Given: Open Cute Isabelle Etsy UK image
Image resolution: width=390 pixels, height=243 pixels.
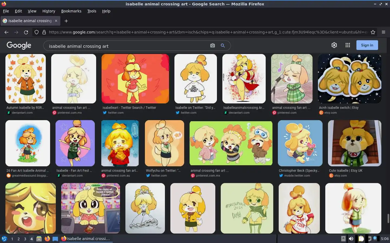Looking at the screenshot, I should (x=355, y=143).
